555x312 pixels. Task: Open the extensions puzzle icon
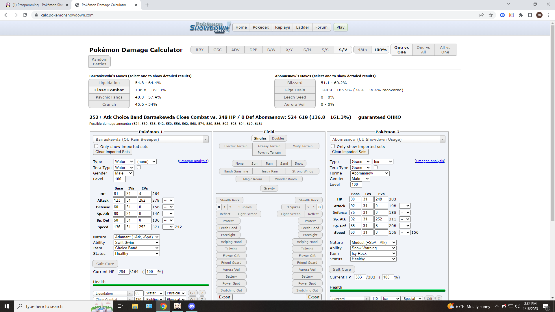pos(521,15)
